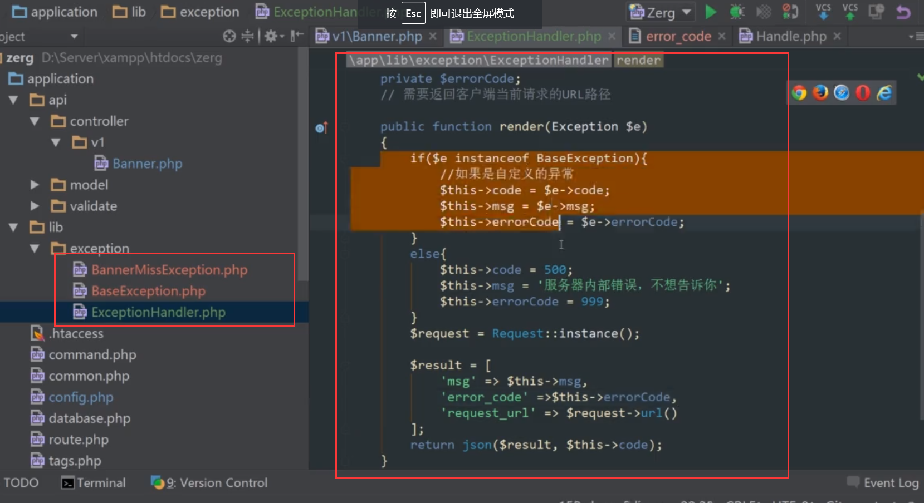The height and width of the screenshot is (503, 924).
Task: Open preview in Internet Explorer icon
Action: coord(884,93)
